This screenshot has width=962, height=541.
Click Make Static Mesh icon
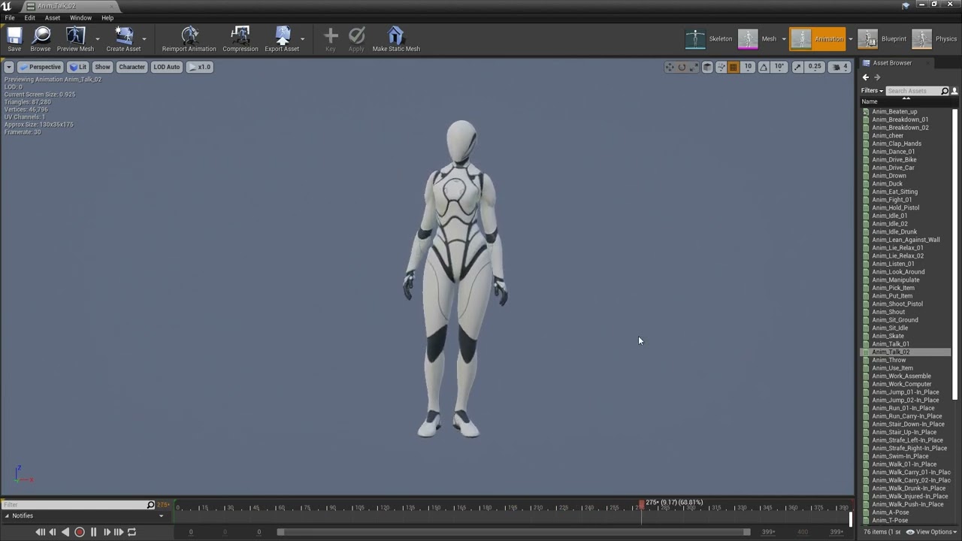[396, 35]
